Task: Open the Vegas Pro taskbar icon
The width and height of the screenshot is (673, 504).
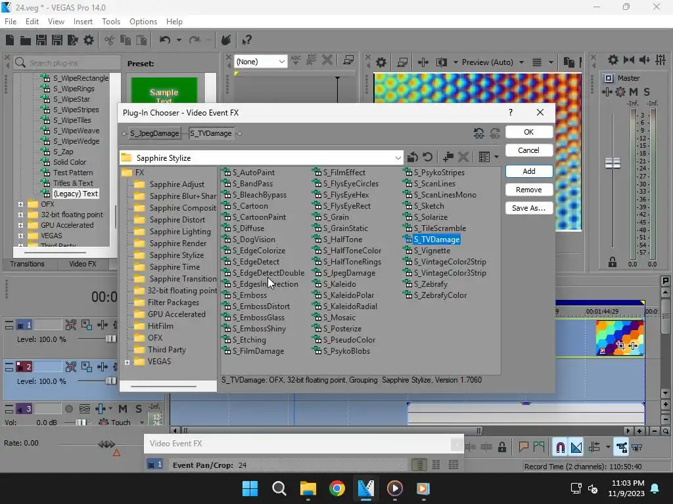Action: click(365, 488)
